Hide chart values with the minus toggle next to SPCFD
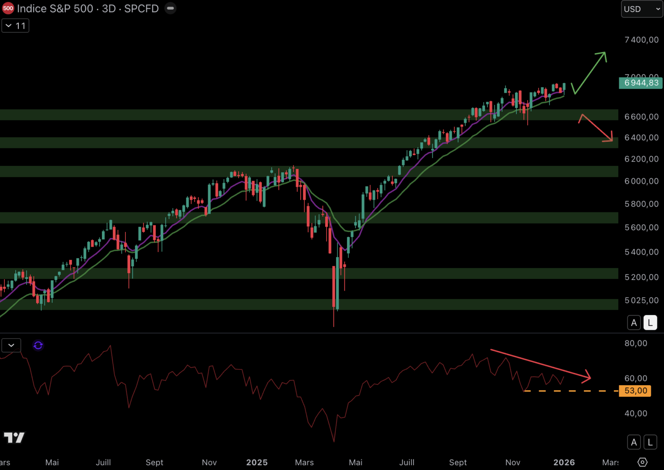 170,8
